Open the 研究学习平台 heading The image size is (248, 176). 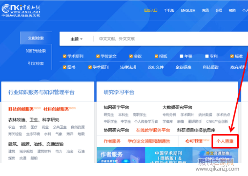click(x=119, y=92)
